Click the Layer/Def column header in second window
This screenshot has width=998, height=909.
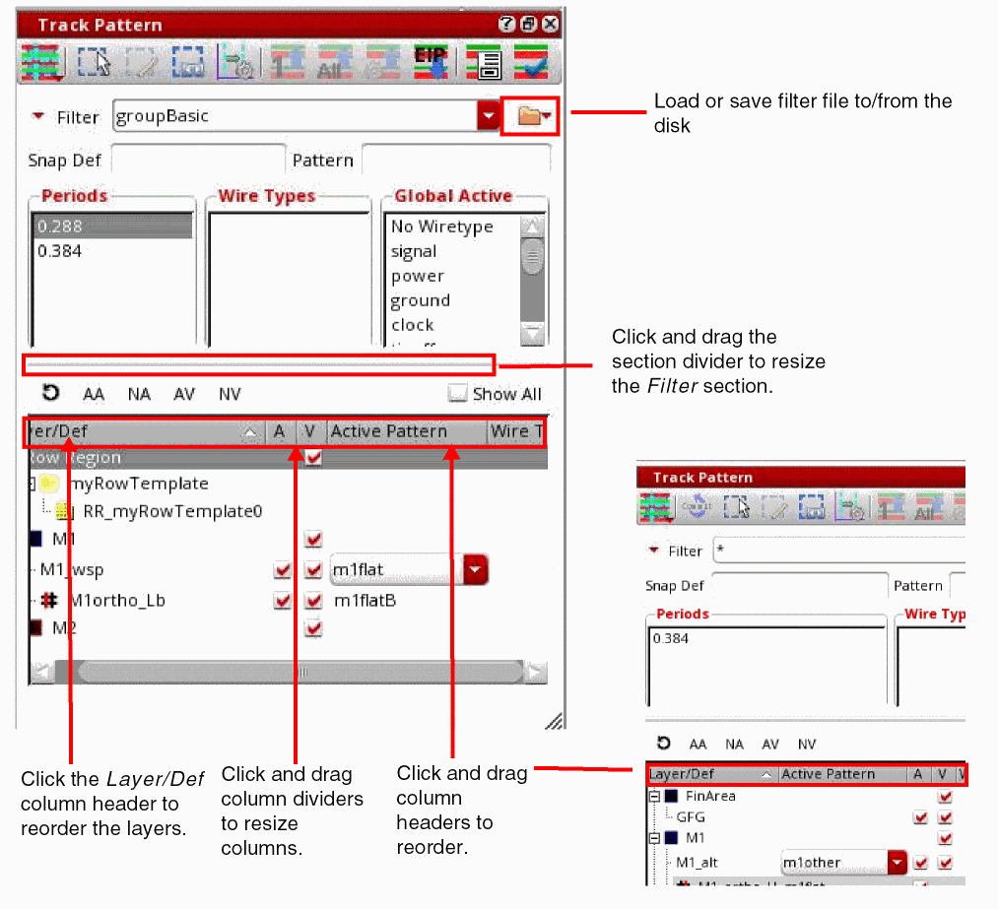(x=711, y=774)
